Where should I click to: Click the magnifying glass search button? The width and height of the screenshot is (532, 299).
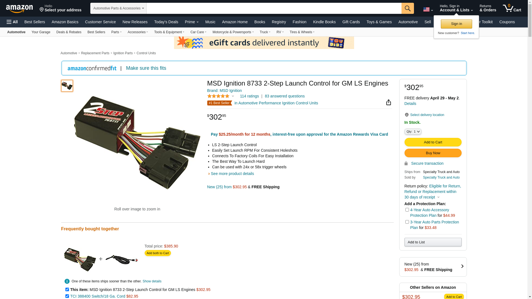coord(408,8)
